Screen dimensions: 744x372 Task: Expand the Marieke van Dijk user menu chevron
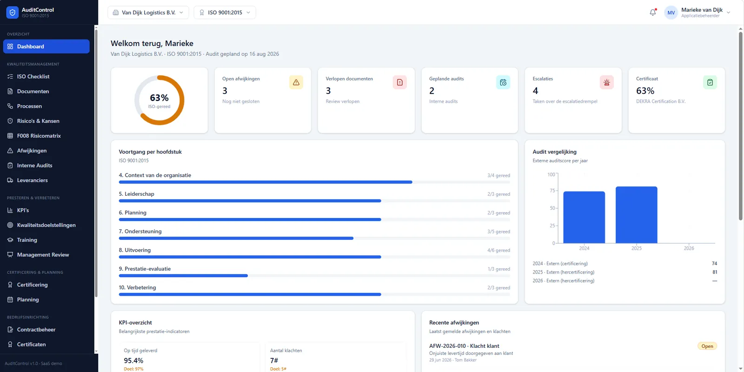tap(728, 13)
